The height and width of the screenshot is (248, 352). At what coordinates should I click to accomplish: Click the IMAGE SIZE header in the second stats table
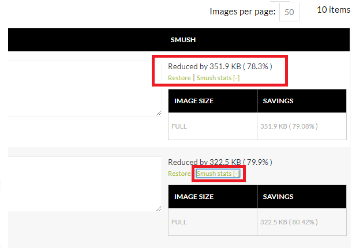212,197
